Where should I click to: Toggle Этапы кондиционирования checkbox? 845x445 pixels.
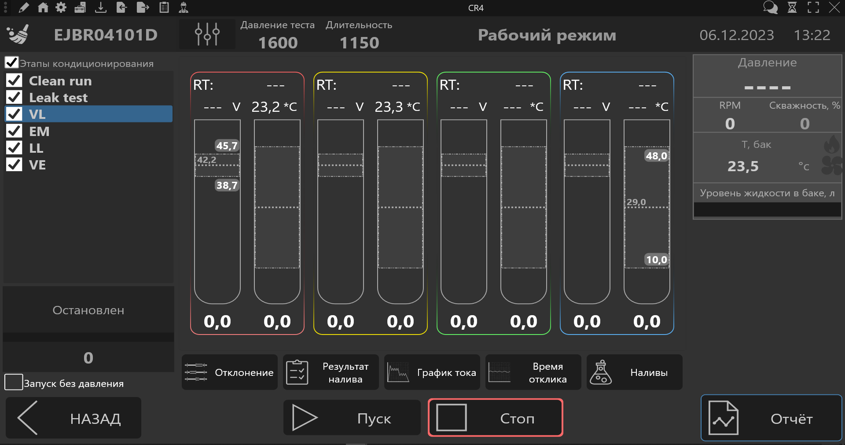click(12, 63)
